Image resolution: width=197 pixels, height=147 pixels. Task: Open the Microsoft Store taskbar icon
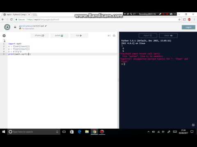[x=72, y=132]
